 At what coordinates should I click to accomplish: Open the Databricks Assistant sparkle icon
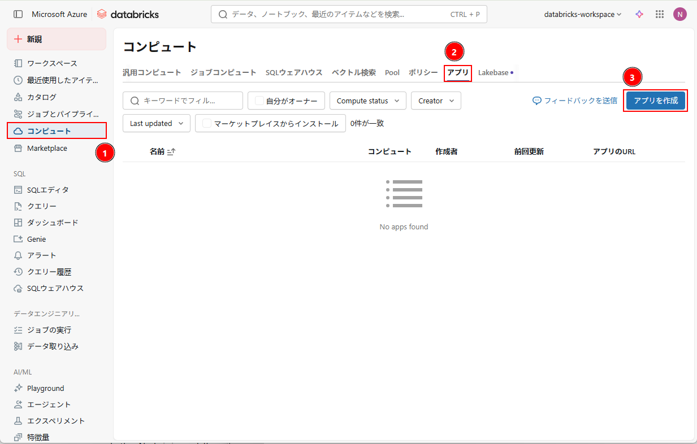[x=639, y=14]
